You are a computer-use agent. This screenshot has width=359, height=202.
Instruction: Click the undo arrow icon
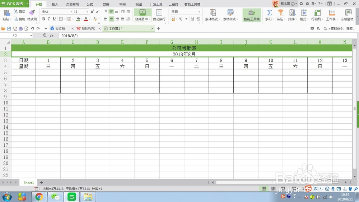[32, 29]
